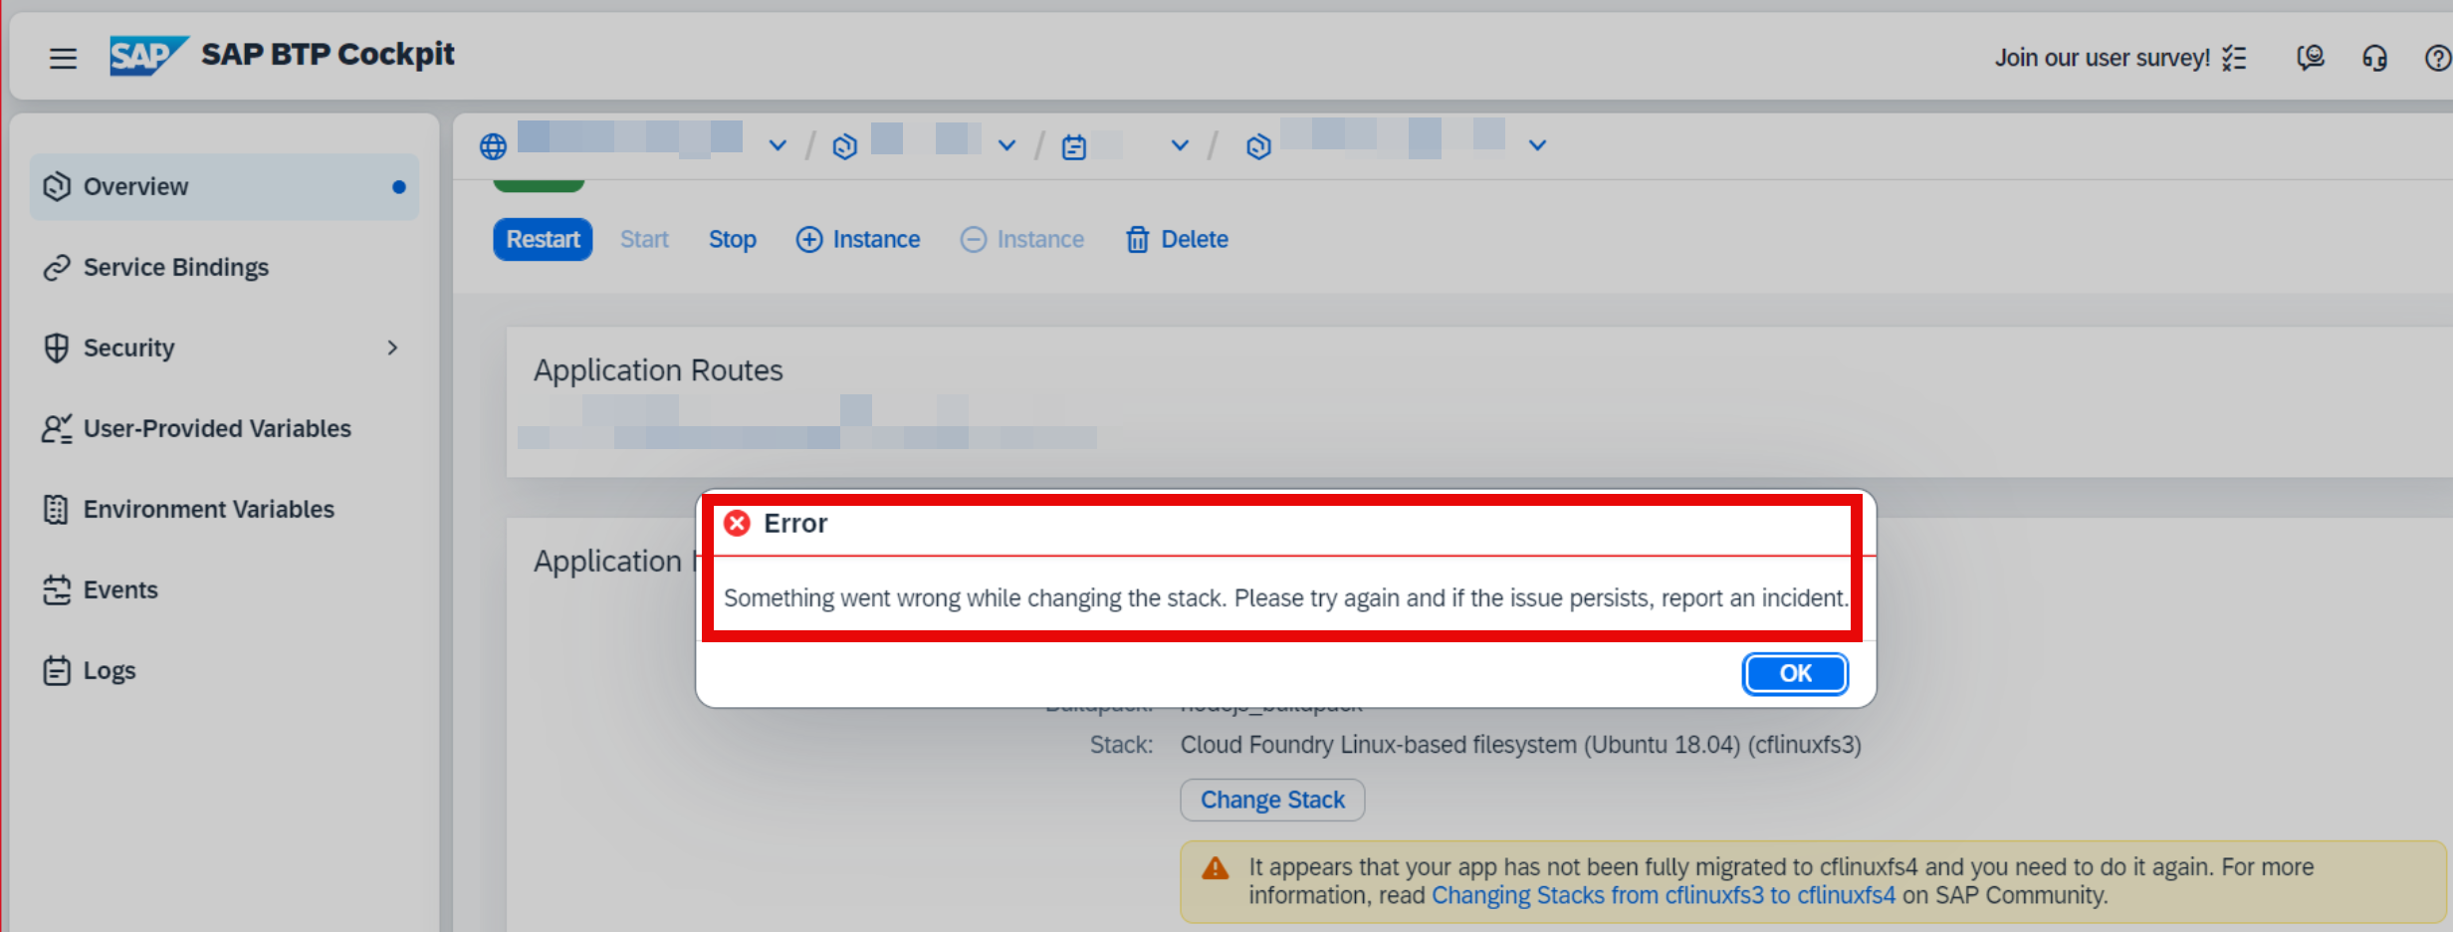Click the Start button

click(644, 239)
